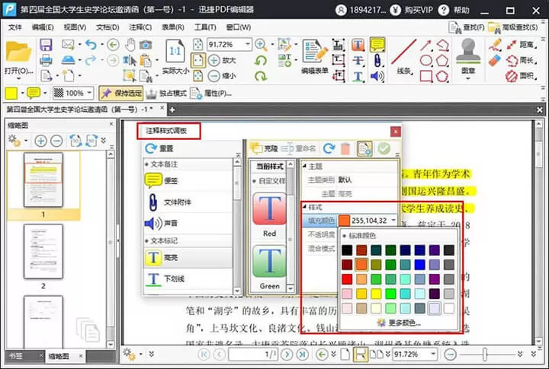Click the 更多颜色... more colors link
The height and width of the screenshot is (369, 549).
(399, 323)
